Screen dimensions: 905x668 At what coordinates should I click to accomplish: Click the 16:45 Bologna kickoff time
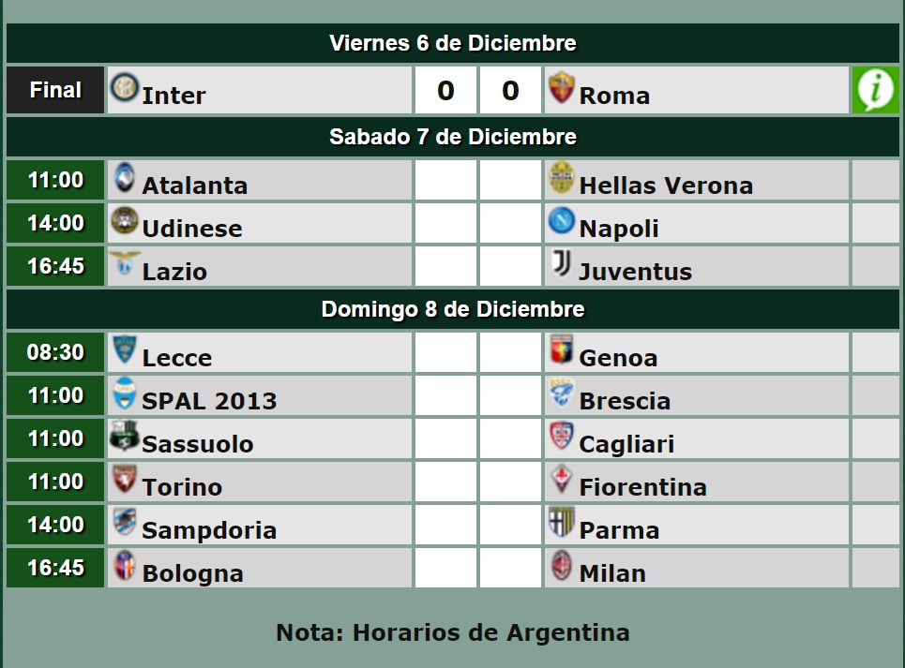click(x=55, y=568)
